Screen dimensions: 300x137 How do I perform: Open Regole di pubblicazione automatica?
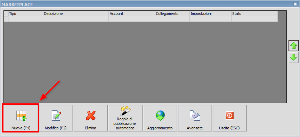pyautogui.click(x=125, y=118)
